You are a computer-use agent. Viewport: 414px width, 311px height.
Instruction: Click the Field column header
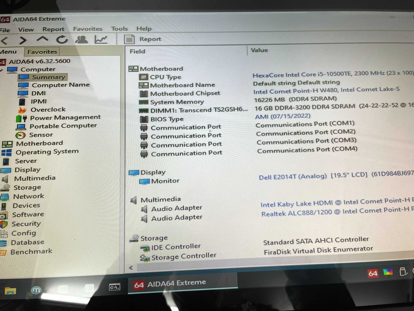tap(137, 51)
